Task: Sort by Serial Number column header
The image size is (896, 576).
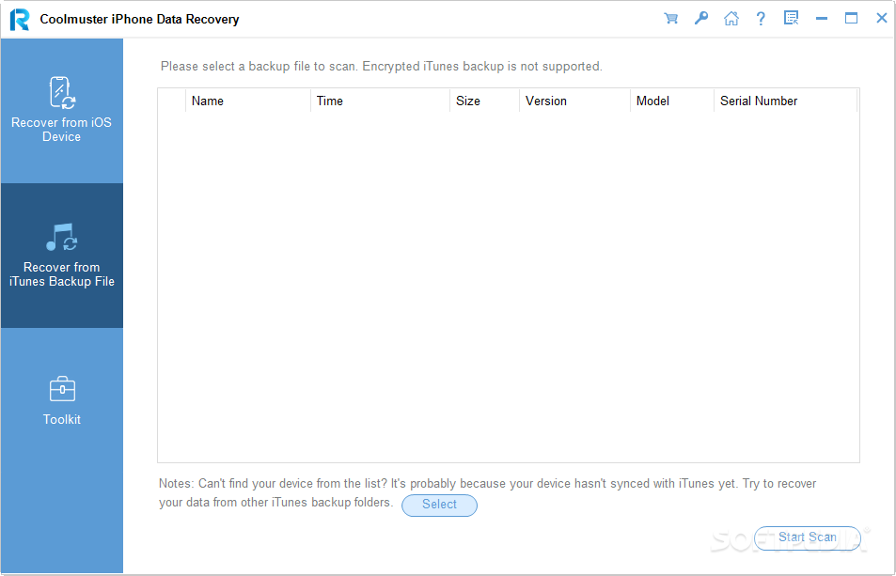Action: pyautogui.click(x=786, y=101)
